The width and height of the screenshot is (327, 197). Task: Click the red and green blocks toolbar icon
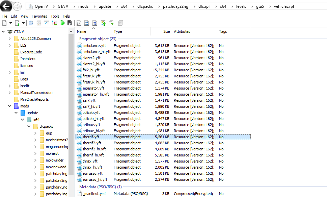pos(54,23)
